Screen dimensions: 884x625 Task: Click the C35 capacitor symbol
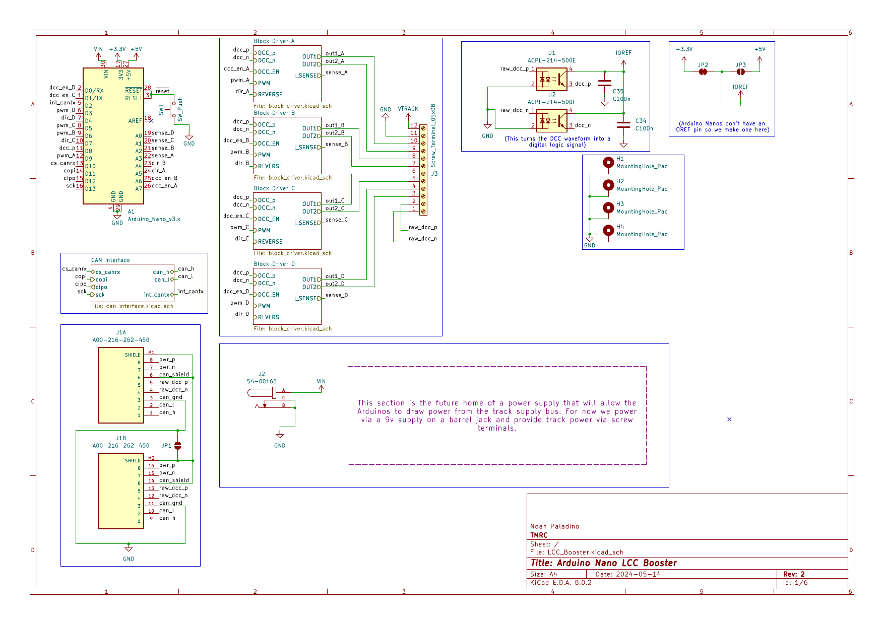605,83
